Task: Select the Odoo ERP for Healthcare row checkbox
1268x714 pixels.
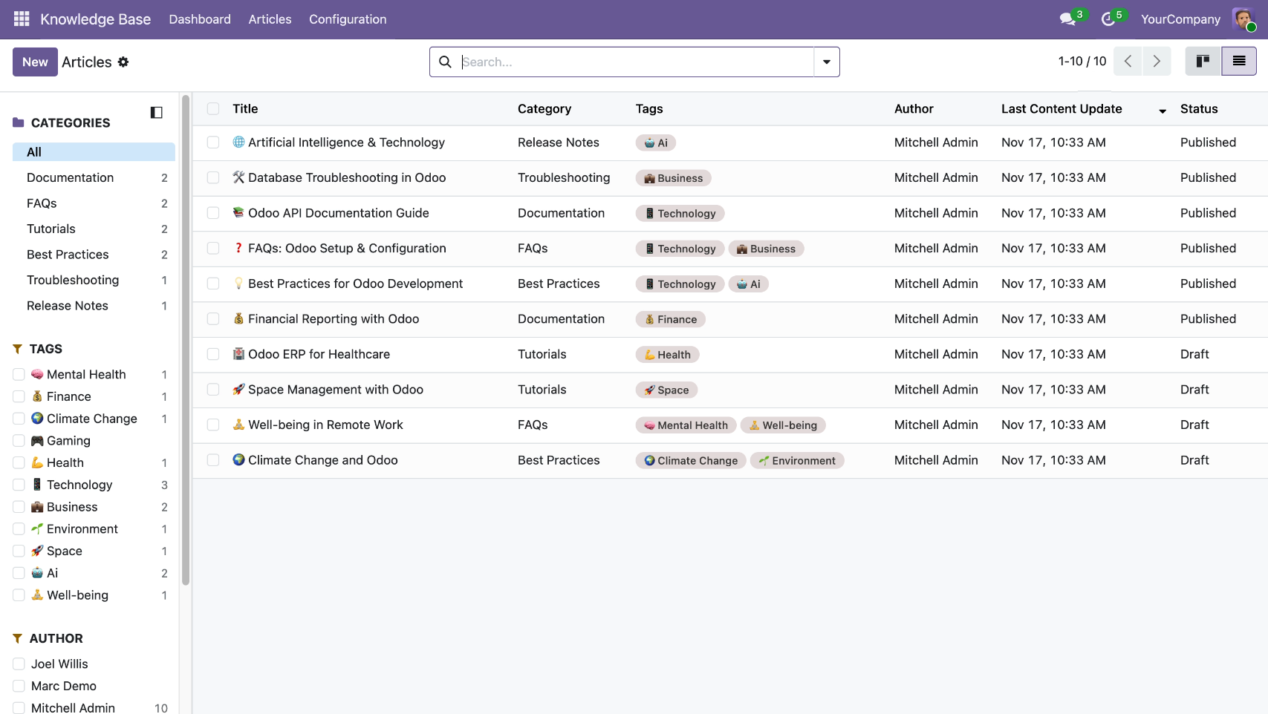Action: click(213, 355)
